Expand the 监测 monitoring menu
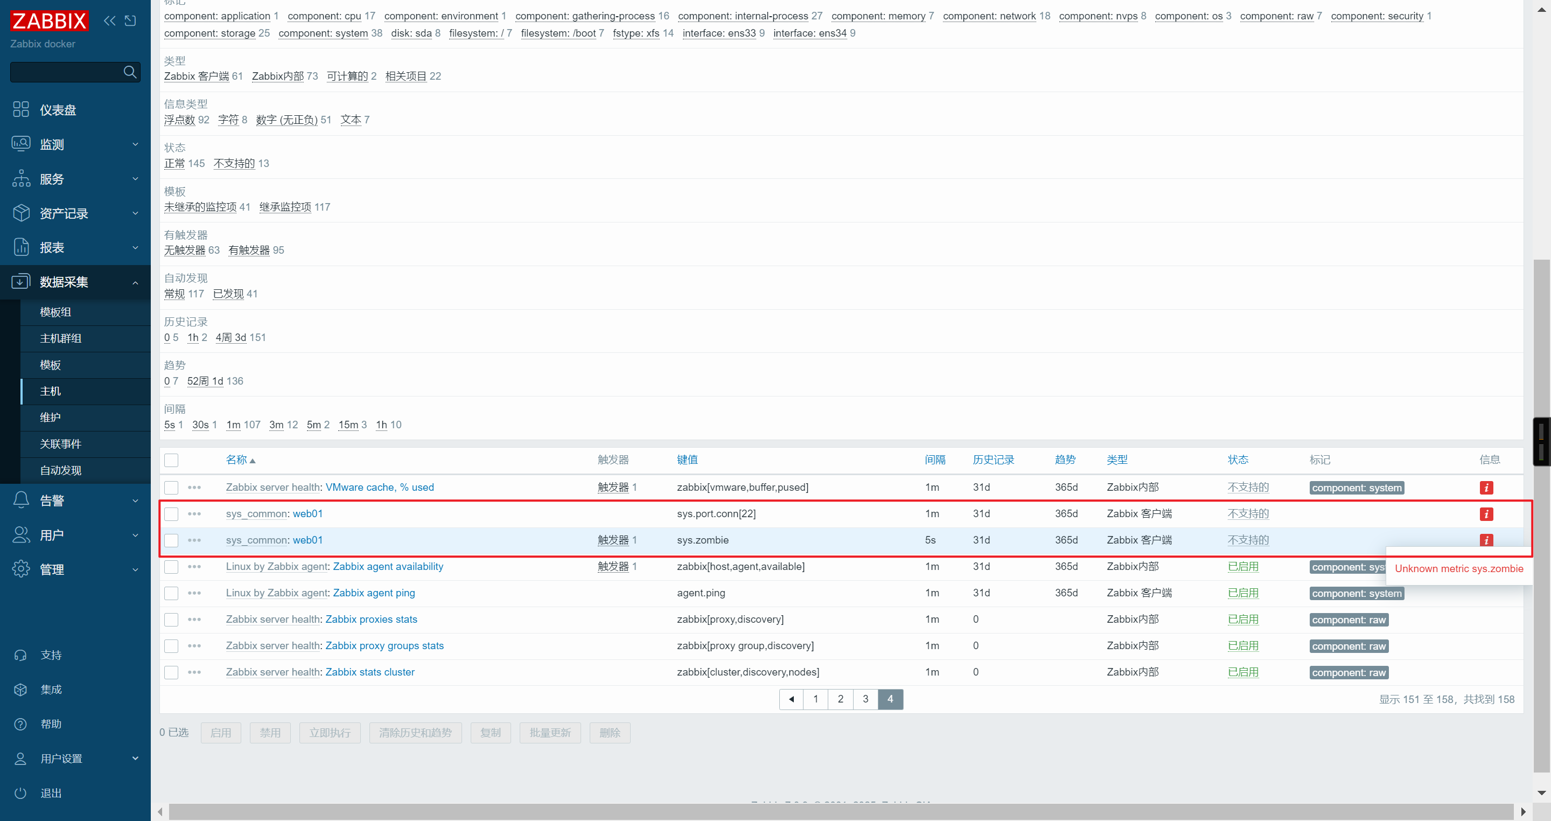 75,144
